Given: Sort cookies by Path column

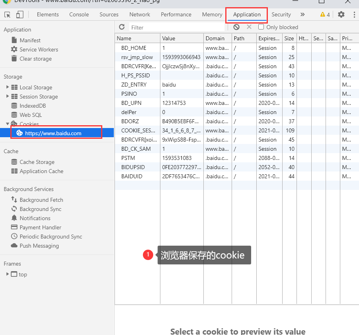Looking at the screenshot, I should 244,38.
